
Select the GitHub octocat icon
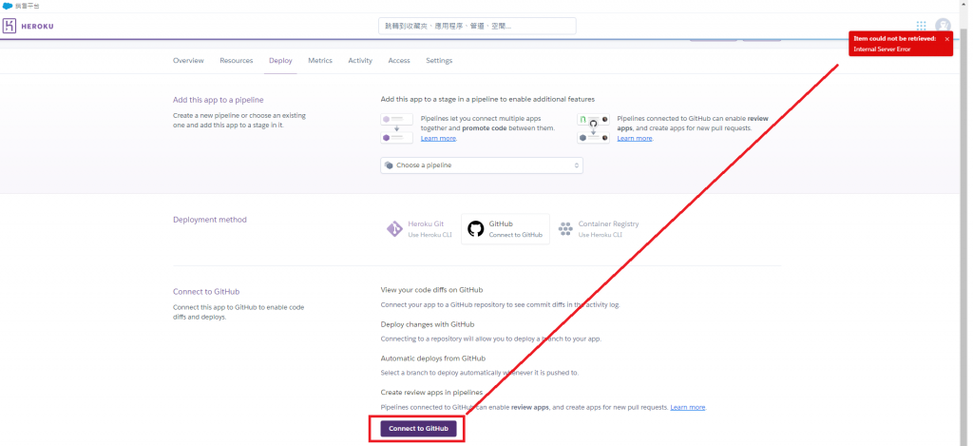click(x=475, y=229)
